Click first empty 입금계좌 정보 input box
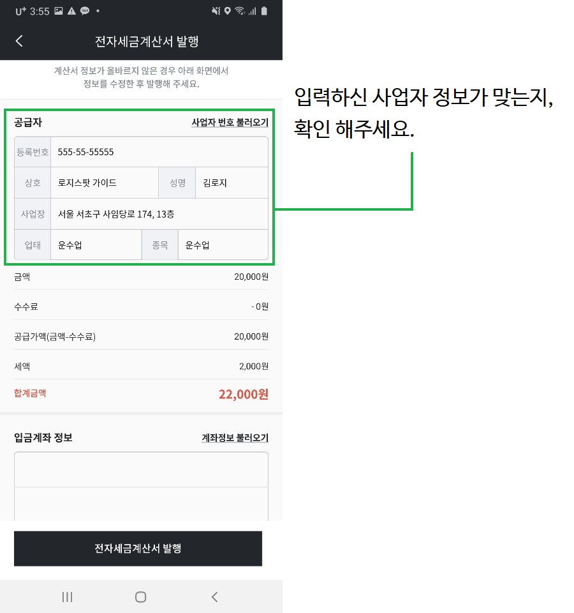Image resolution: width=574 pixels, height=613 pixels. (141, 469)
